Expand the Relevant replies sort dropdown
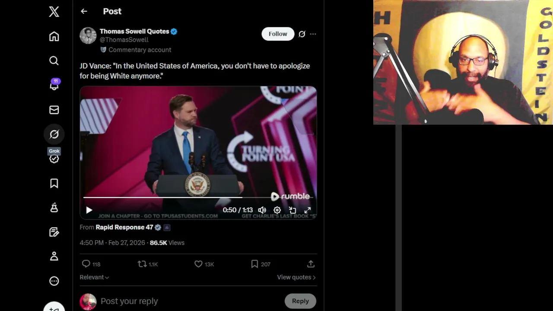 94,277
